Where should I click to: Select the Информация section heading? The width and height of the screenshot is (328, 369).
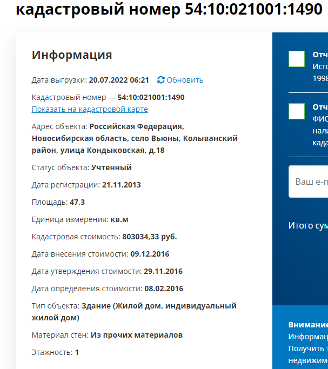coord(72,55)
